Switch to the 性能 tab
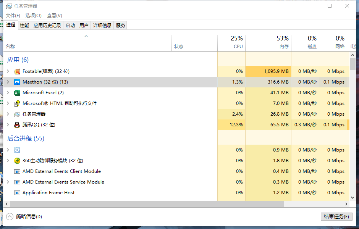The height and width of the screenshot is (229, 359). coord(24,26)
